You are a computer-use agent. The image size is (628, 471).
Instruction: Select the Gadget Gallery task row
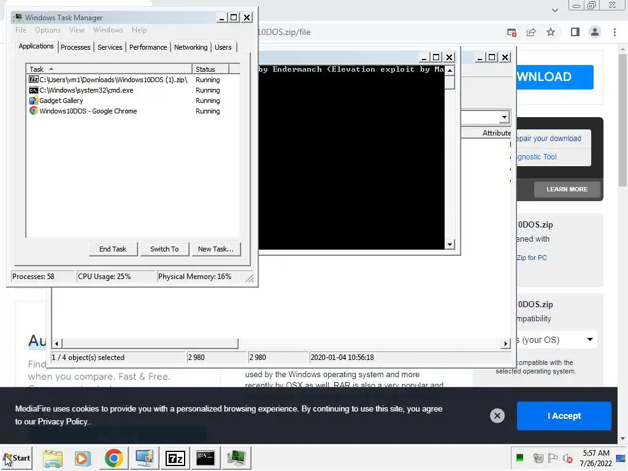pyautogui.click(x=133, y=101)
